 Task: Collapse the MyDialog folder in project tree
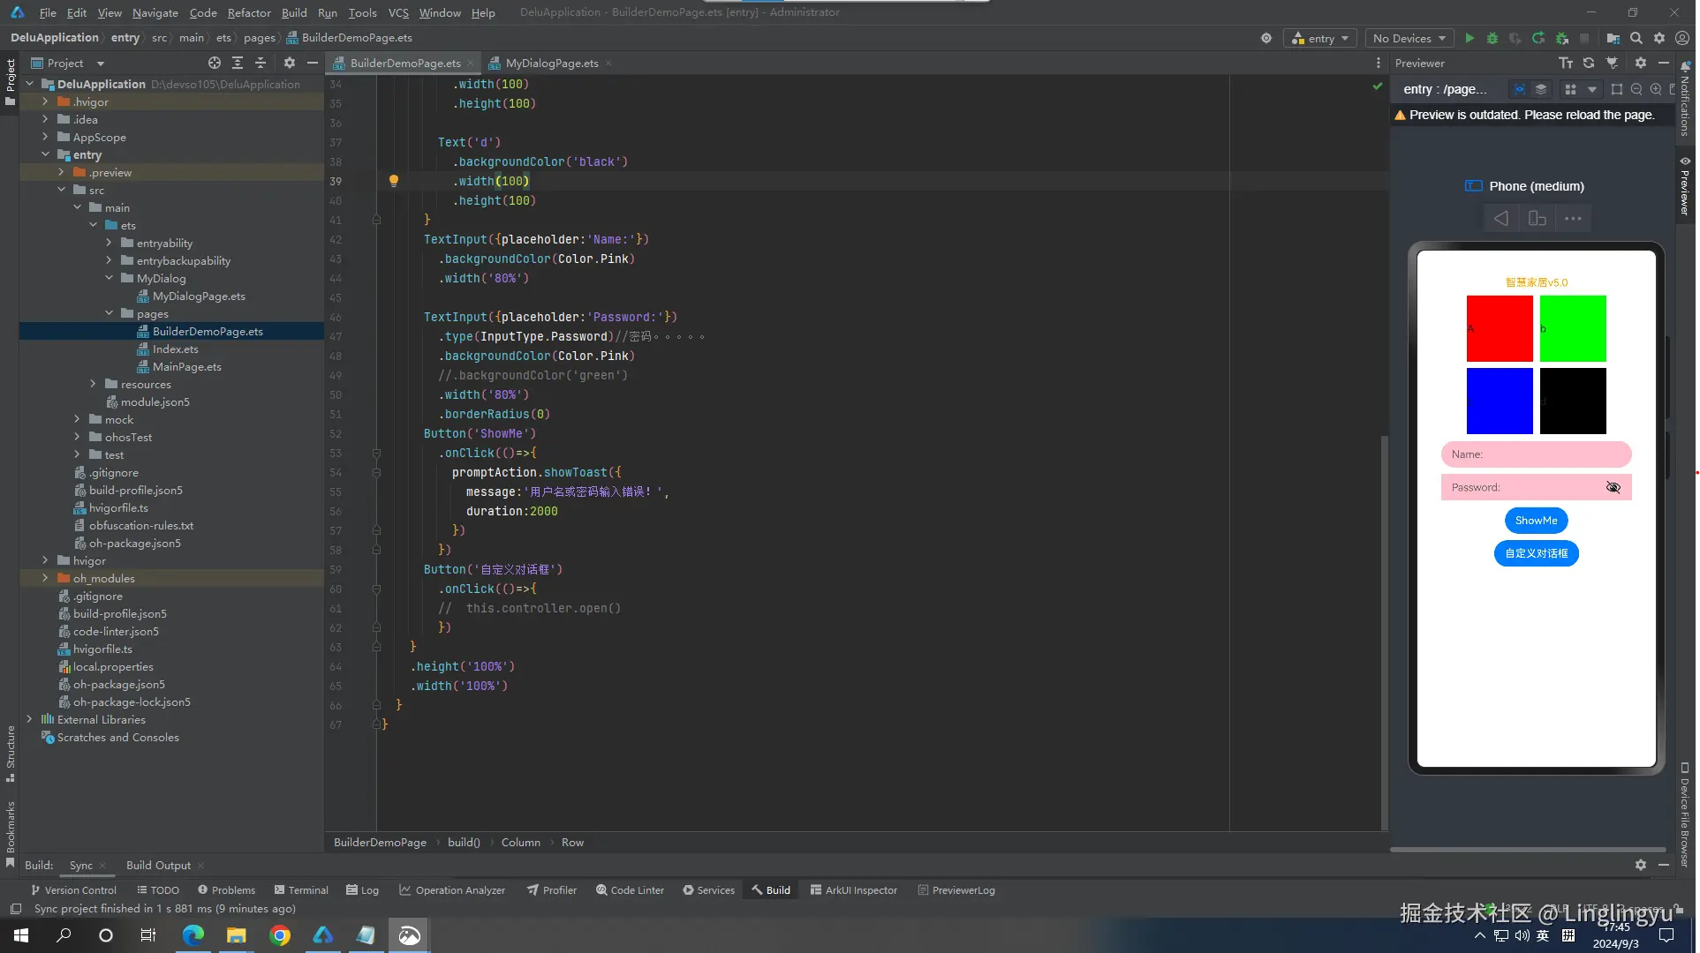110,278
